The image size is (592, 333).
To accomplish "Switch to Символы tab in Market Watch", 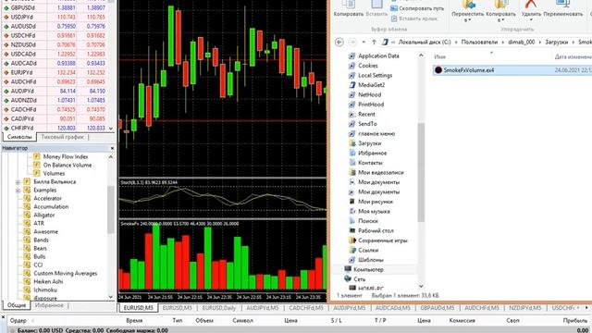I will pyautogui.click(x=19, y=137).
